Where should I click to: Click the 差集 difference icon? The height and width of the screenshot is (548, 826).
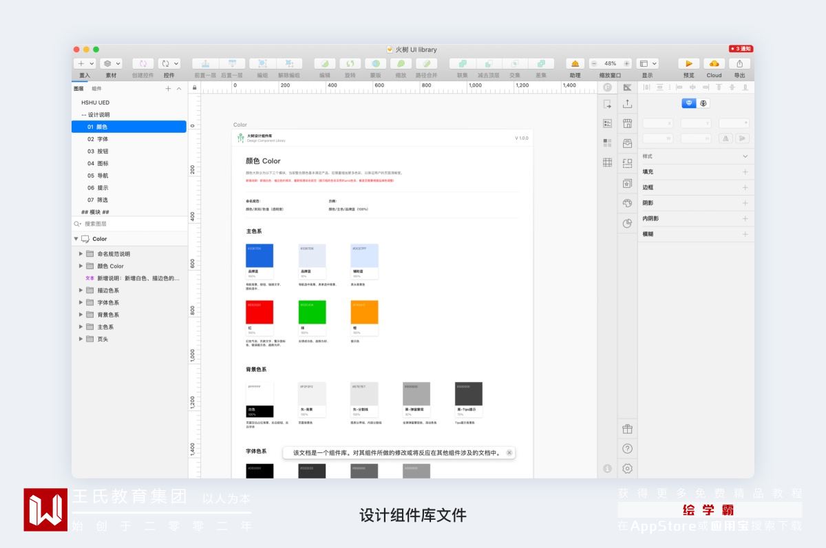(x=541, y=63)
